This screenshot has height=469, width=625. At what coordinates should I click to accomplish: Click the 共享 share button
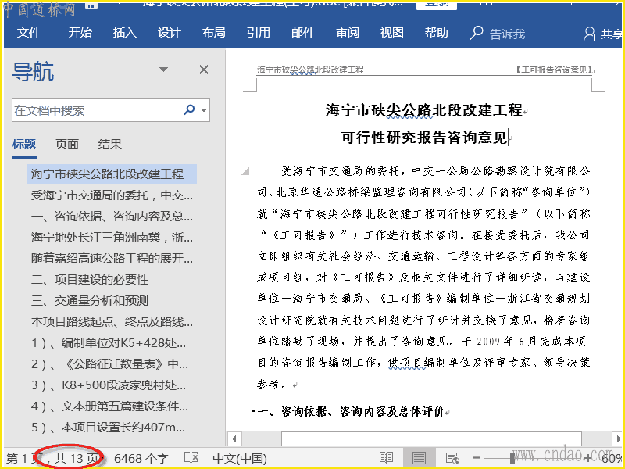pos(603,34)
